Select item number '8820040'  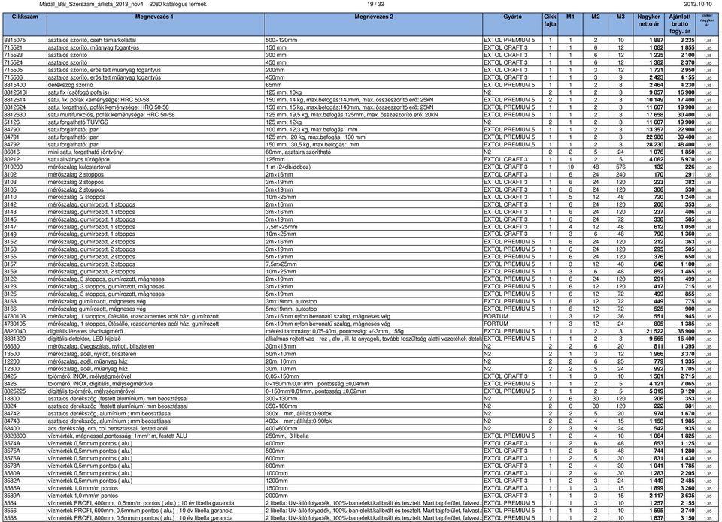pyautogui.click(x=15, y=331)
